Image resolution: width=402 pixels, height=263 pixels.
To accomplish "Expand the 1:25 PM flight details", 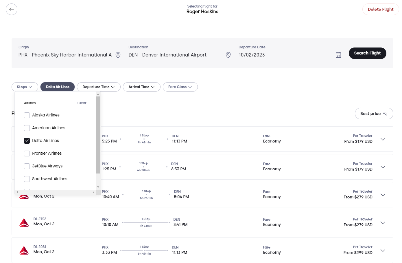I will pyautogui.click(x=383, y=167).
